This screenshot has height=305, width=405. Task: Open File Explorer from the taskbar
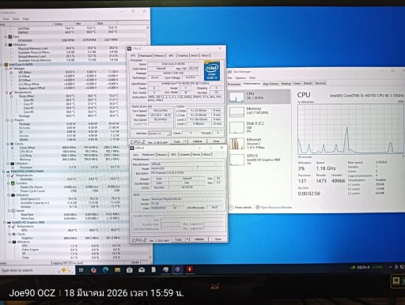coord(117,269)
